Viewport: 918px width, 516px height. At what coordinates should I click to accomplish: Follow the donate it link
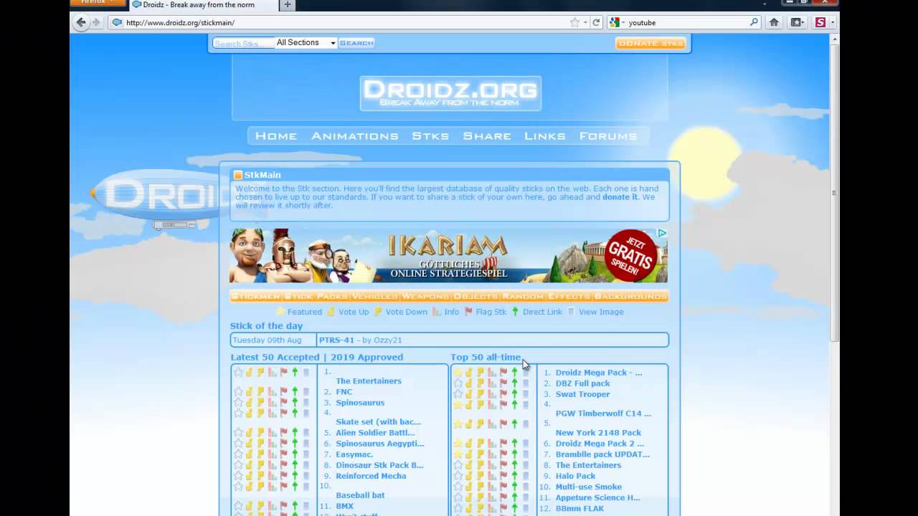pos(620,197)
